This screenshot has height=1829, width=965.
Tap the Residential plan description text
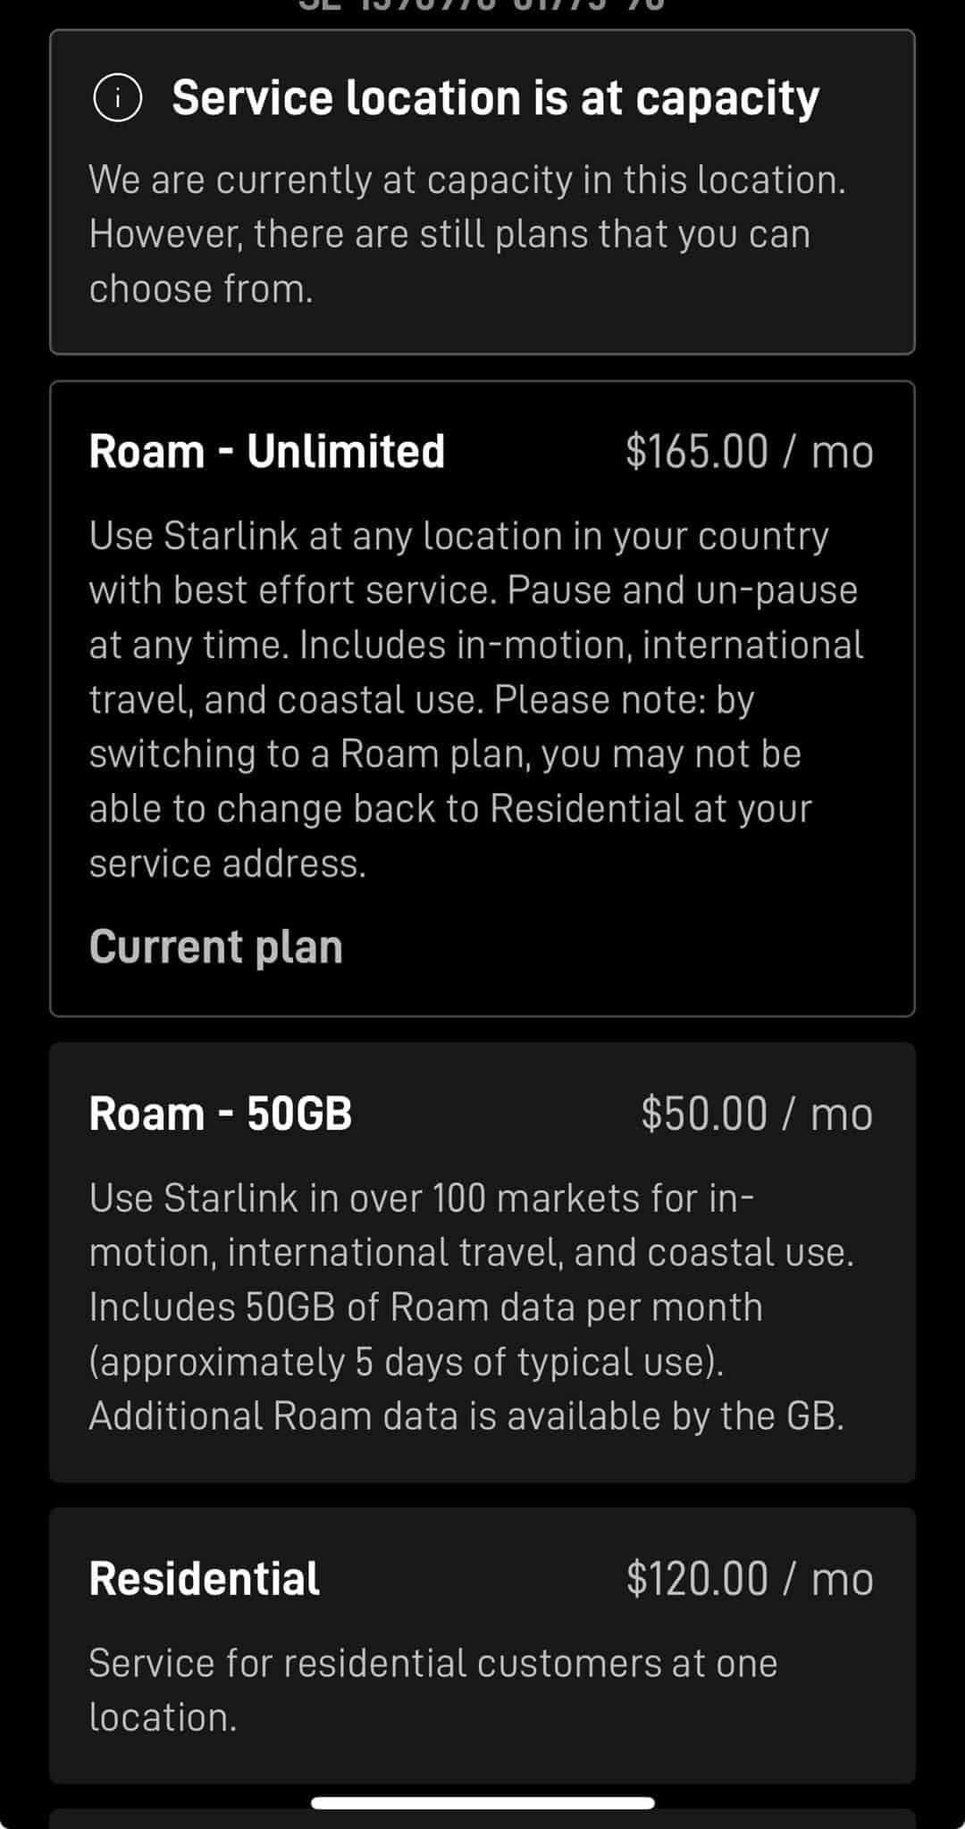[432, 1690]
